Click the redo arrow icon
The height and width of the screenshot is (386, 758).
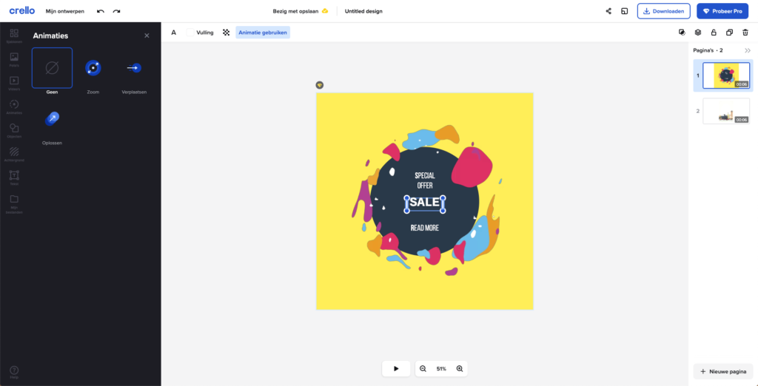(x=116, y=11)
